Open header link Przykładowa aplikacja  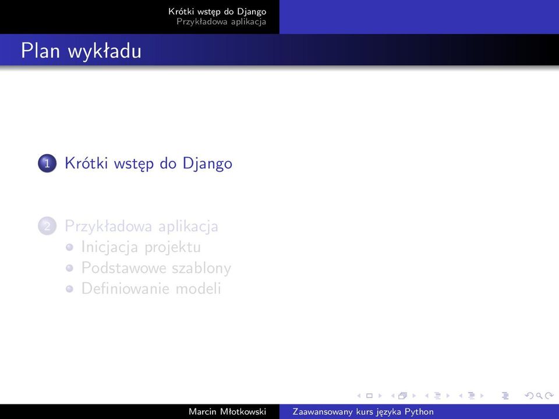[221, 22]
